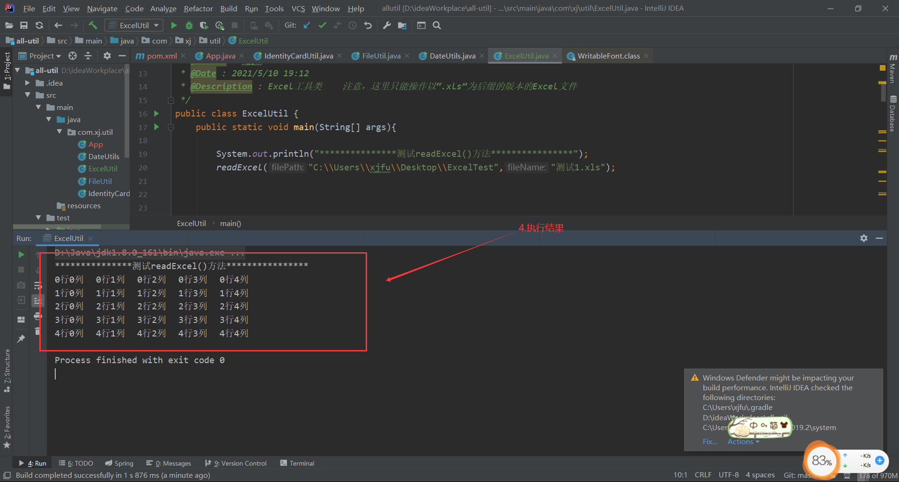Viewport: 899px width, 482px height.
Task: Start debugging with the bug icon
Action: [x=189, y=25]
